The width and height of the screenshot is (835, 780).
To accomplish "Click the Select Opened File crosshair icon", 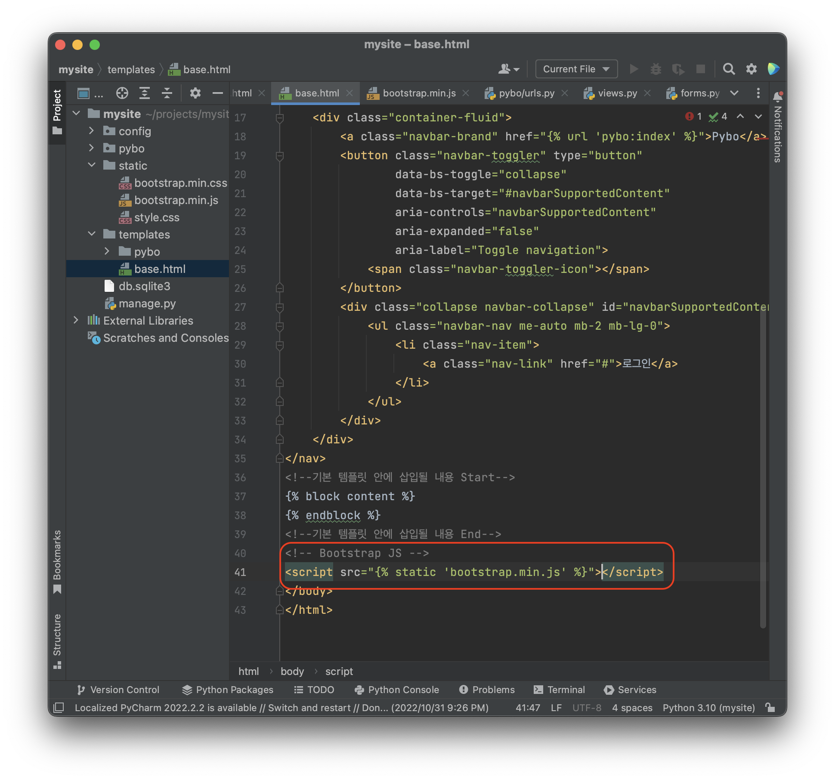I will pyautogui.click(x=122, y=93).
